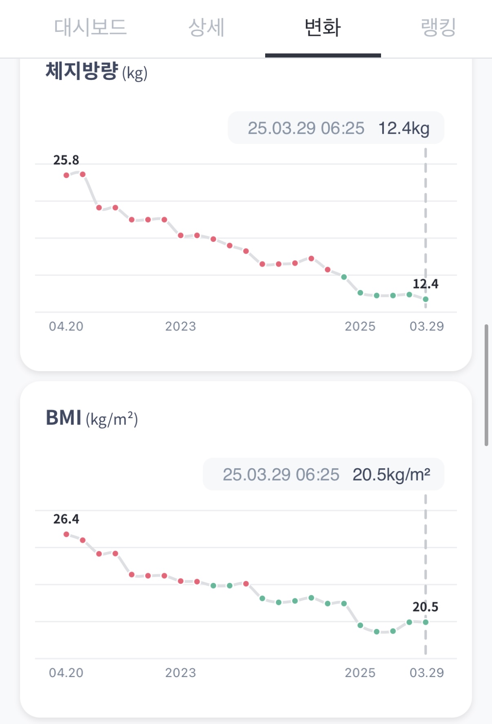Select last green point in 체지방량 chart
The image size is (492, 724).
[426, 299]
